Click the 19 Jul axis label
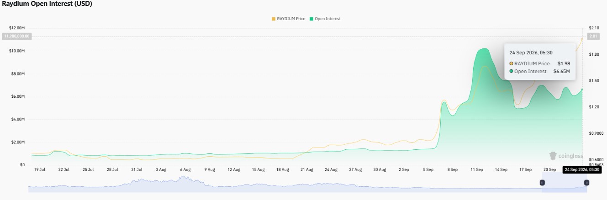Image resolution: width=607 pixels, height=200 pixels. (x=40, y=169)
